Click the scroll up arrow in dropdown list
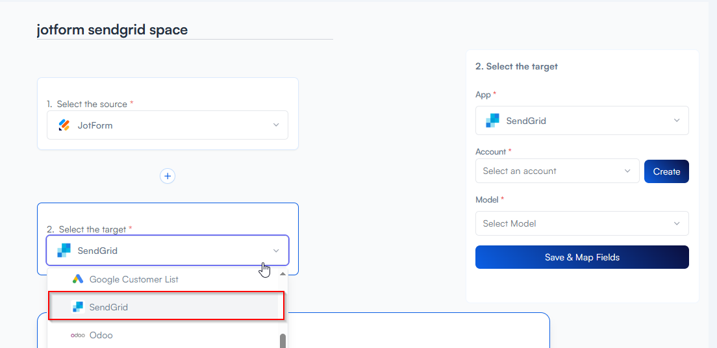 [x=283, y=274]
